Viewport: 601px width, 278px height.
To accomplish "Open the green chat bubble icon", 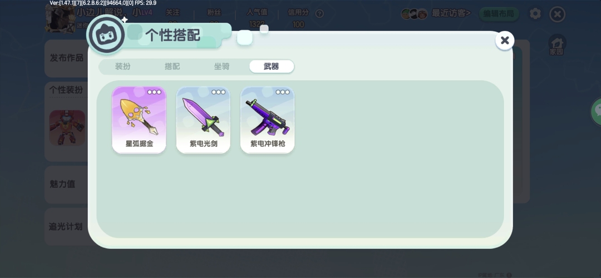I will point(597,111).
